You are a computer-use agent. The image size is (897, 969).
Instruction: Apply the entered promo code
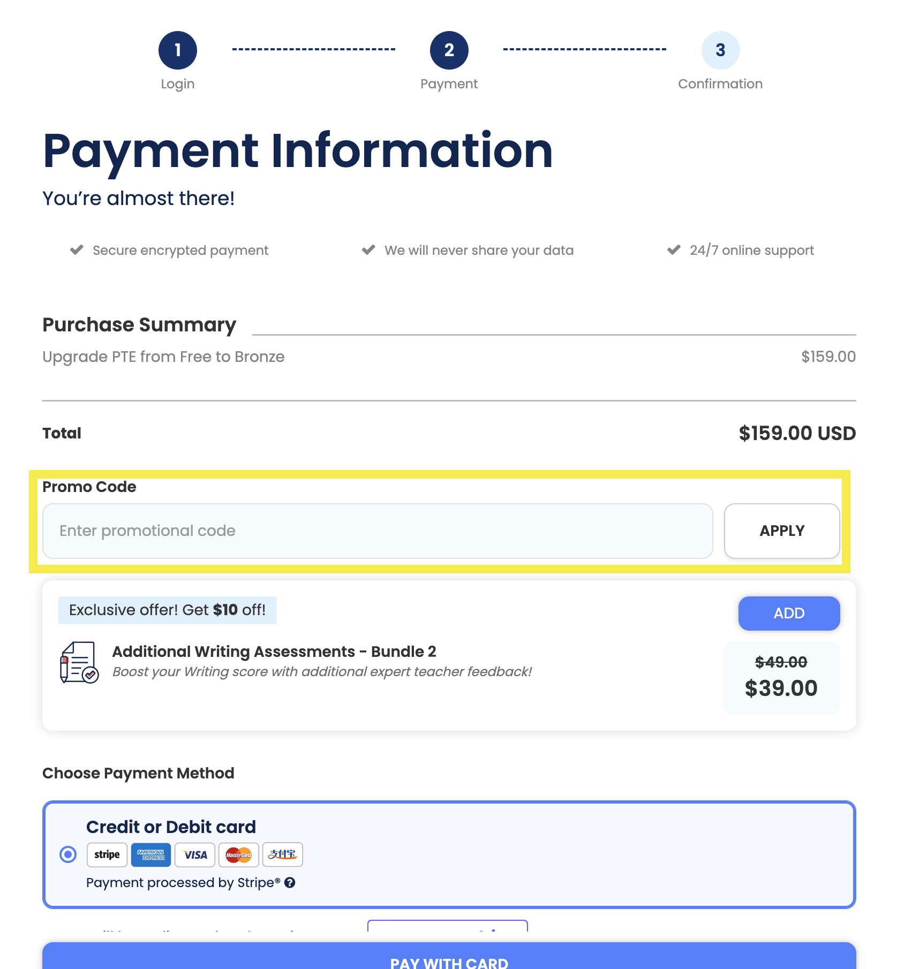click(781, 531)
